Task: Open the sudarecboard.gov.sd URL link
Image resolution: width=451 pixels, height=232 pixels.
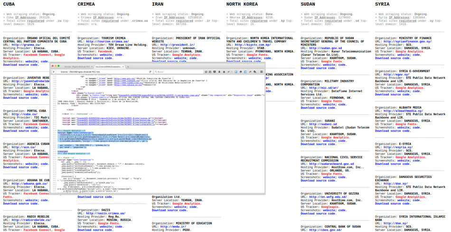Action: point(332,164)
